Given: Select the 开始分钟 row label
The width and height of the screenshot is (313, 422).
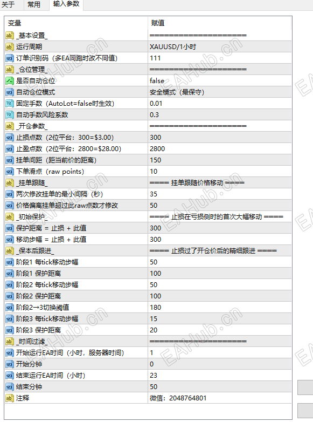Looking at the screenshot, I should click(x=29, y=364).
